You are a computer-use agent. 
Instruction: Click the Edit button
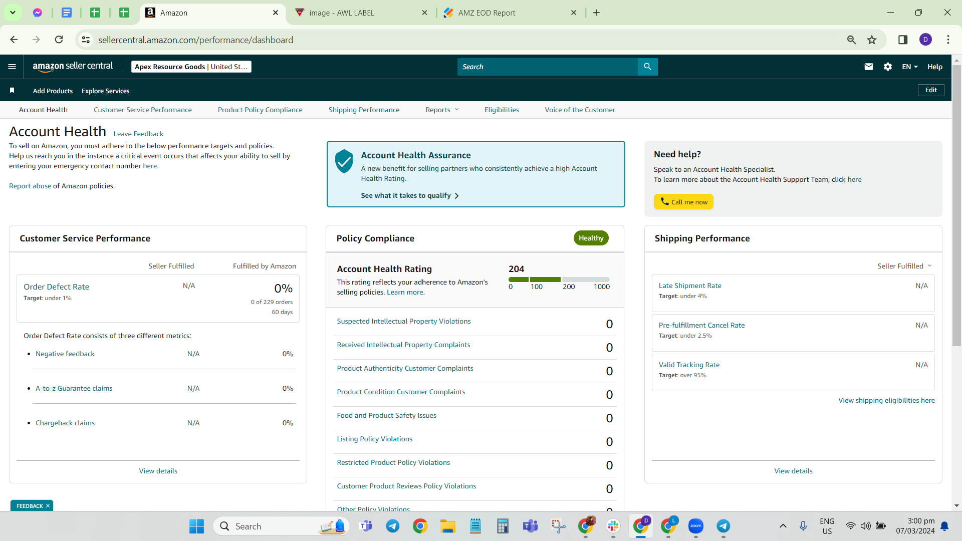931,90
